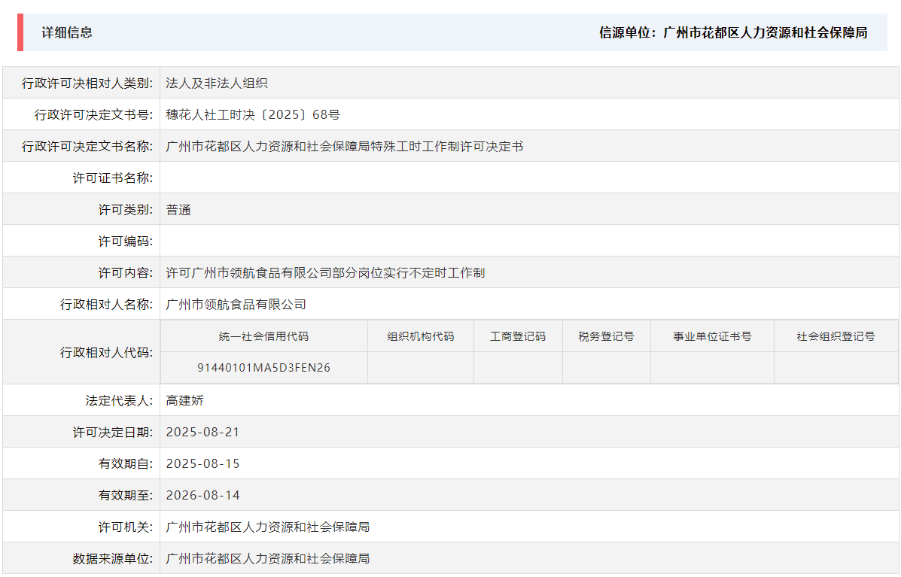Click the empty 许可证书名称 field
Screen dimensions: 901x577
tap(301, 178)
